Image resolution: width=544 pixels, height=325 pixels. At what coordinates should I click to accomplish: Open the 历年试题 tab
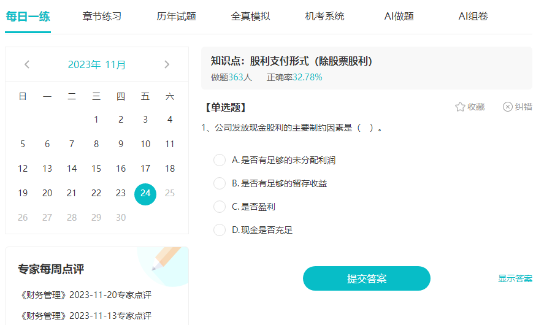point(176,17)
